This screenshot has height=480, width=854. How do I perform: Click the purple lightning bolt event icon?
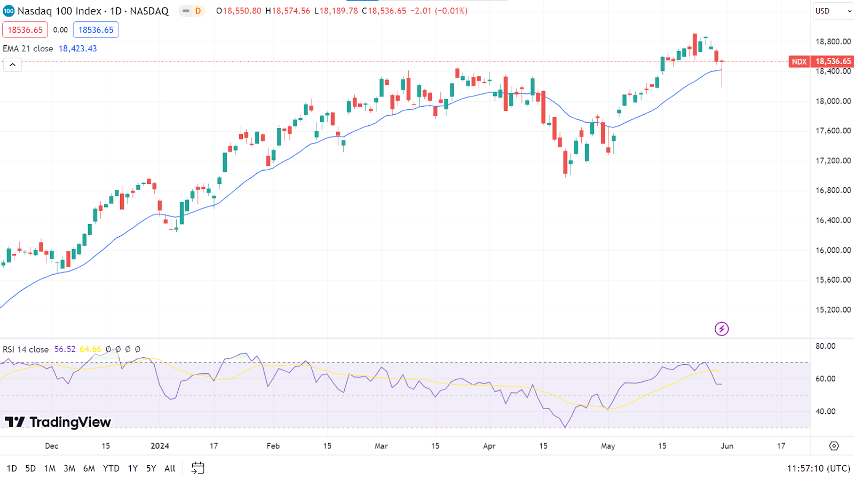[722, 329]
